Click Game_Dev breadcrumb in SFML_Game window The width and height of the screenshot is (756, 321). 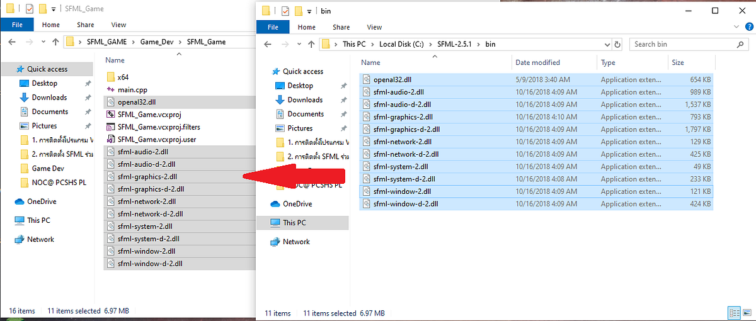(157, 42)
